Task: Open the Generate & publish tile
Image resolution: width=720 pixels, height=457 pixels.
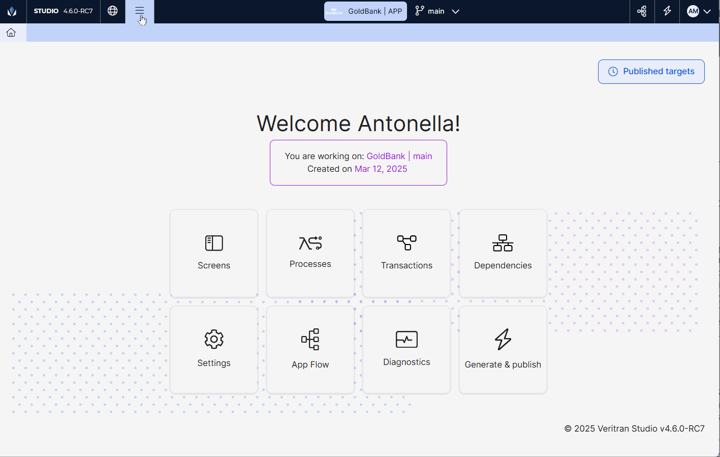Action: coord(503,350)
